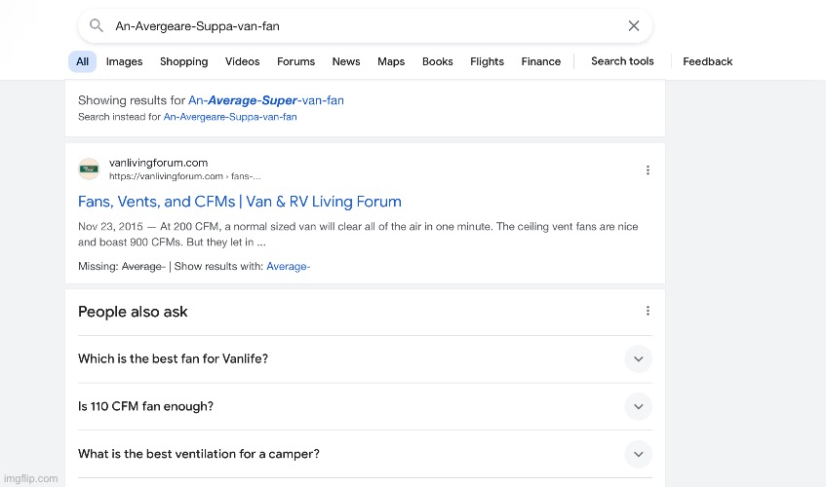Viewport: 826px width, 487px height.
Task: Click the vanlivingforum.com site favicon
Action: pyautogui.click(x=89, y=169)
